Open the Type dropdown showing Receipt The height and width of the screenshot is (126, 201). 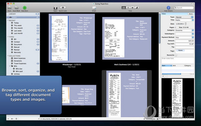pos(184,17)
